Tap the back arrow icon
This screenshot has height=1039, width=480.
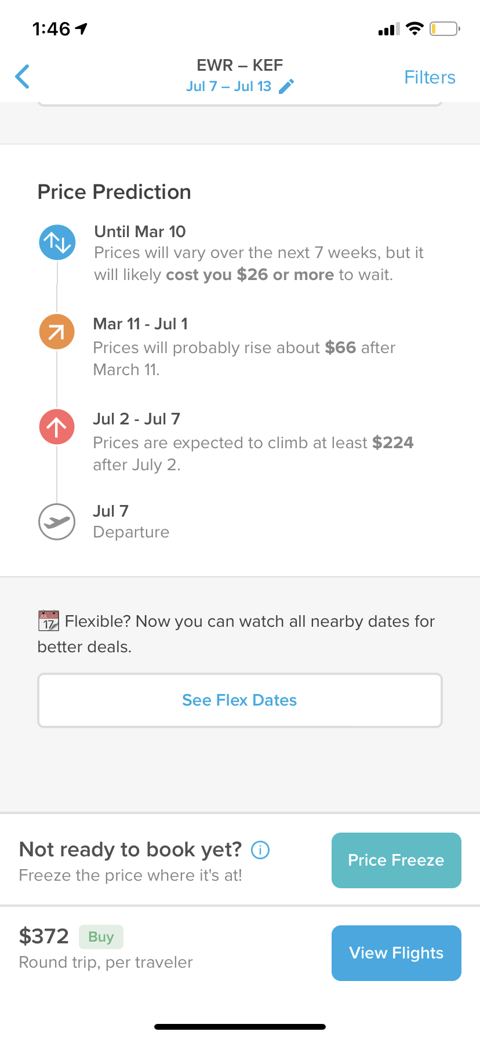[23, 77]
